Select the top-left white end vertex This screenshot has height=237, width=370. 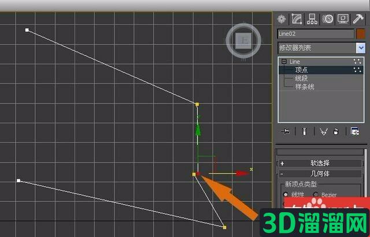point(27,30)
